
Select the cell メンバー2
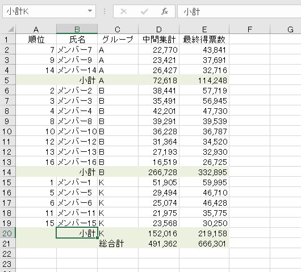(77, 91)
